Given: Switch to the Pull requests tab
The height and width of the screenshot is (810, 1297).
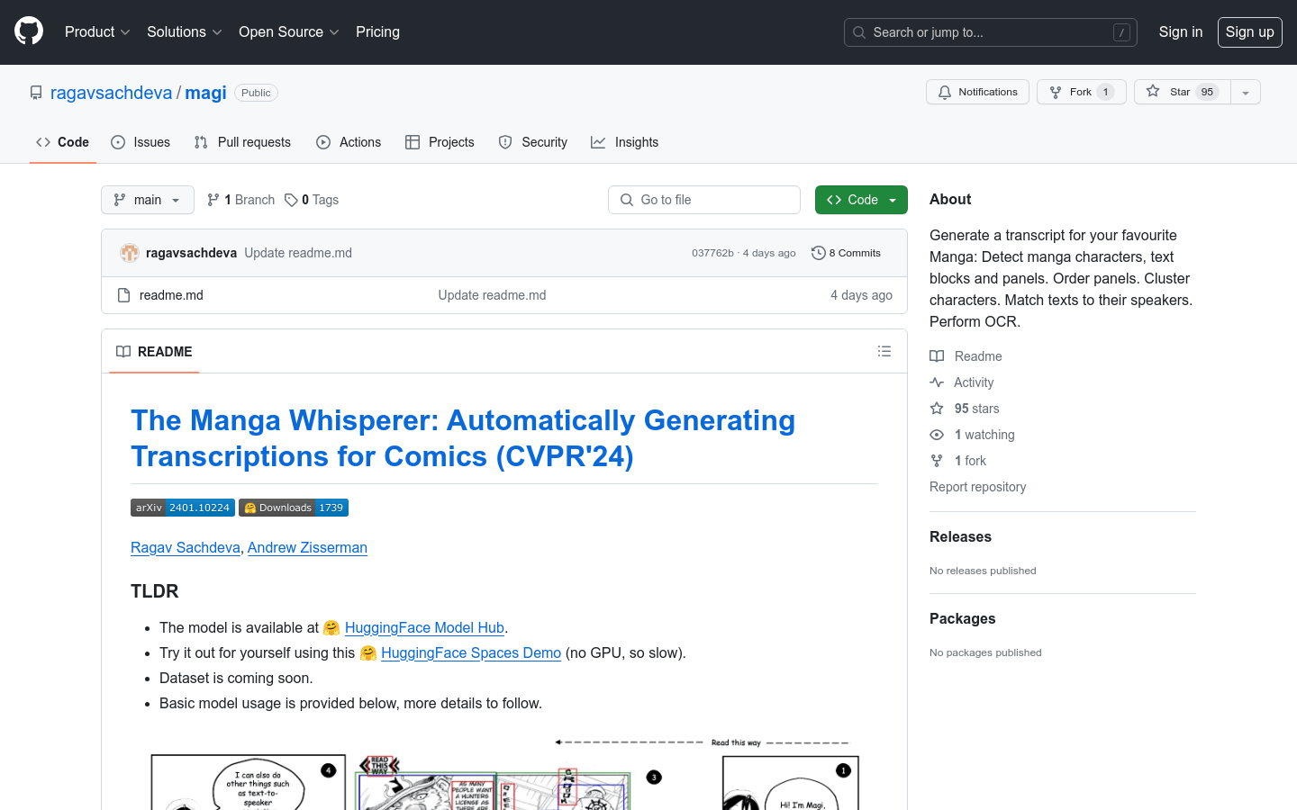Looking at the screenshot, I should tap(242, 142).
